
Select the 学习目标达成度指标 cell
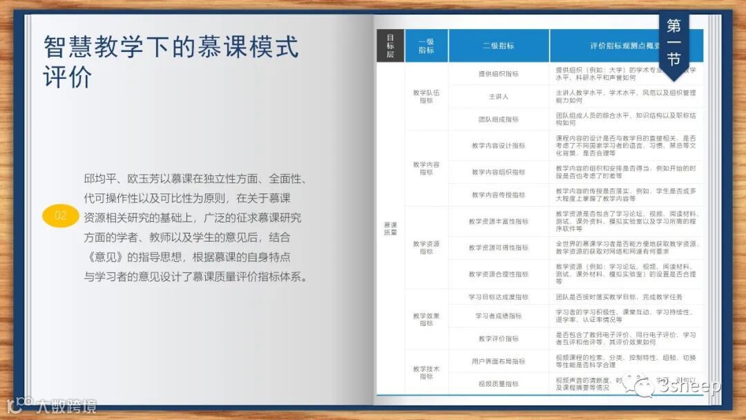[x=499, y=297]
